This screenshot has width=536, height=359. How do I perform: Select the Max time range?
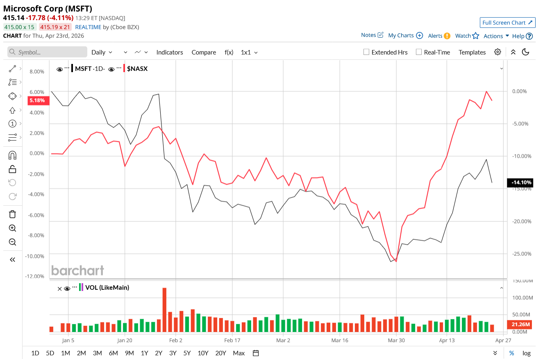pos(238,353)
